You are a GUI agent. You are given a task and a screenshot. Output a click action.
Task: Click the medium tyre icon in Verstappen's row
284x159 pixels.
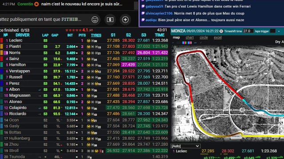coord(97,72)
